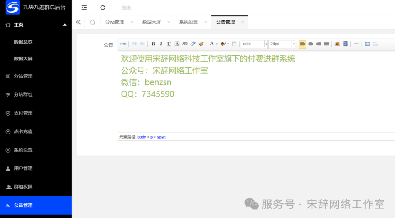This screenshot has height=218, width=395.
Task: Toggle HTML source view in editor
Action: (123, 44)
